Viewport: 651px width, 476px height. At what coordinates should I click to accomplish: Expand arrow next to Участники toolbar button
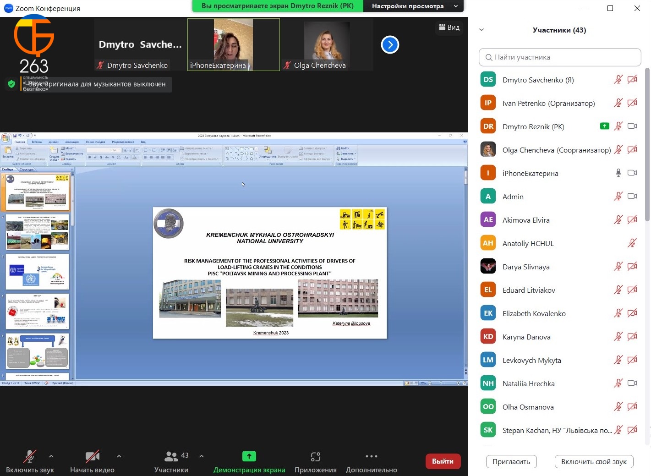click(x=202, y=456)
